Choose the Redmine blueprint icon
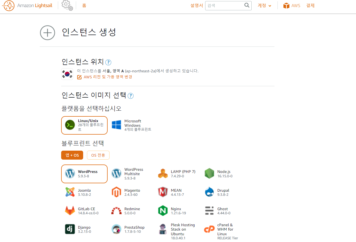 click(x=116, y=211)
